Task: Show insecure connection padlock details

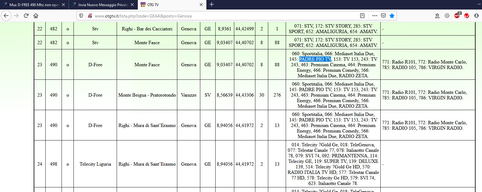Action: [x=90, y=16]
